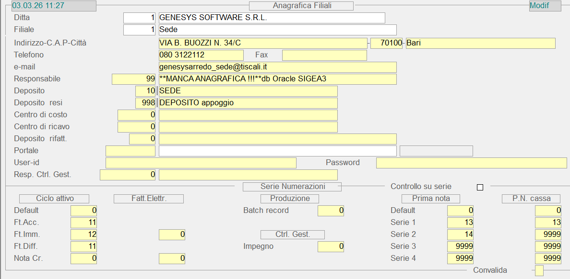Click the Ctrl. Gest. header button
570x279 pixels.
293,234
